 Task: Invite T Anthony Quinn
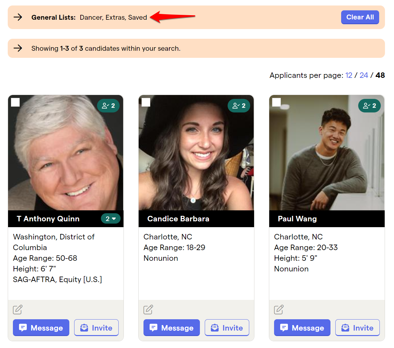click(96, 328)
